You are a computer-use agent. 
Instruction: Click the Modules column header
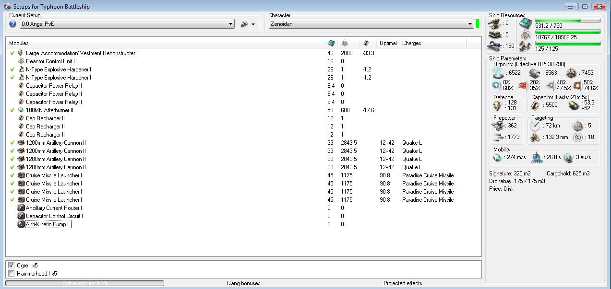19,43
